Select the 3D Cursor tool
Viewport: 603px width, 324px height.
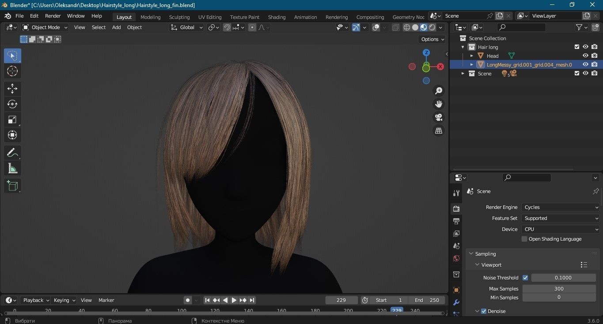[x=12, y=71]
